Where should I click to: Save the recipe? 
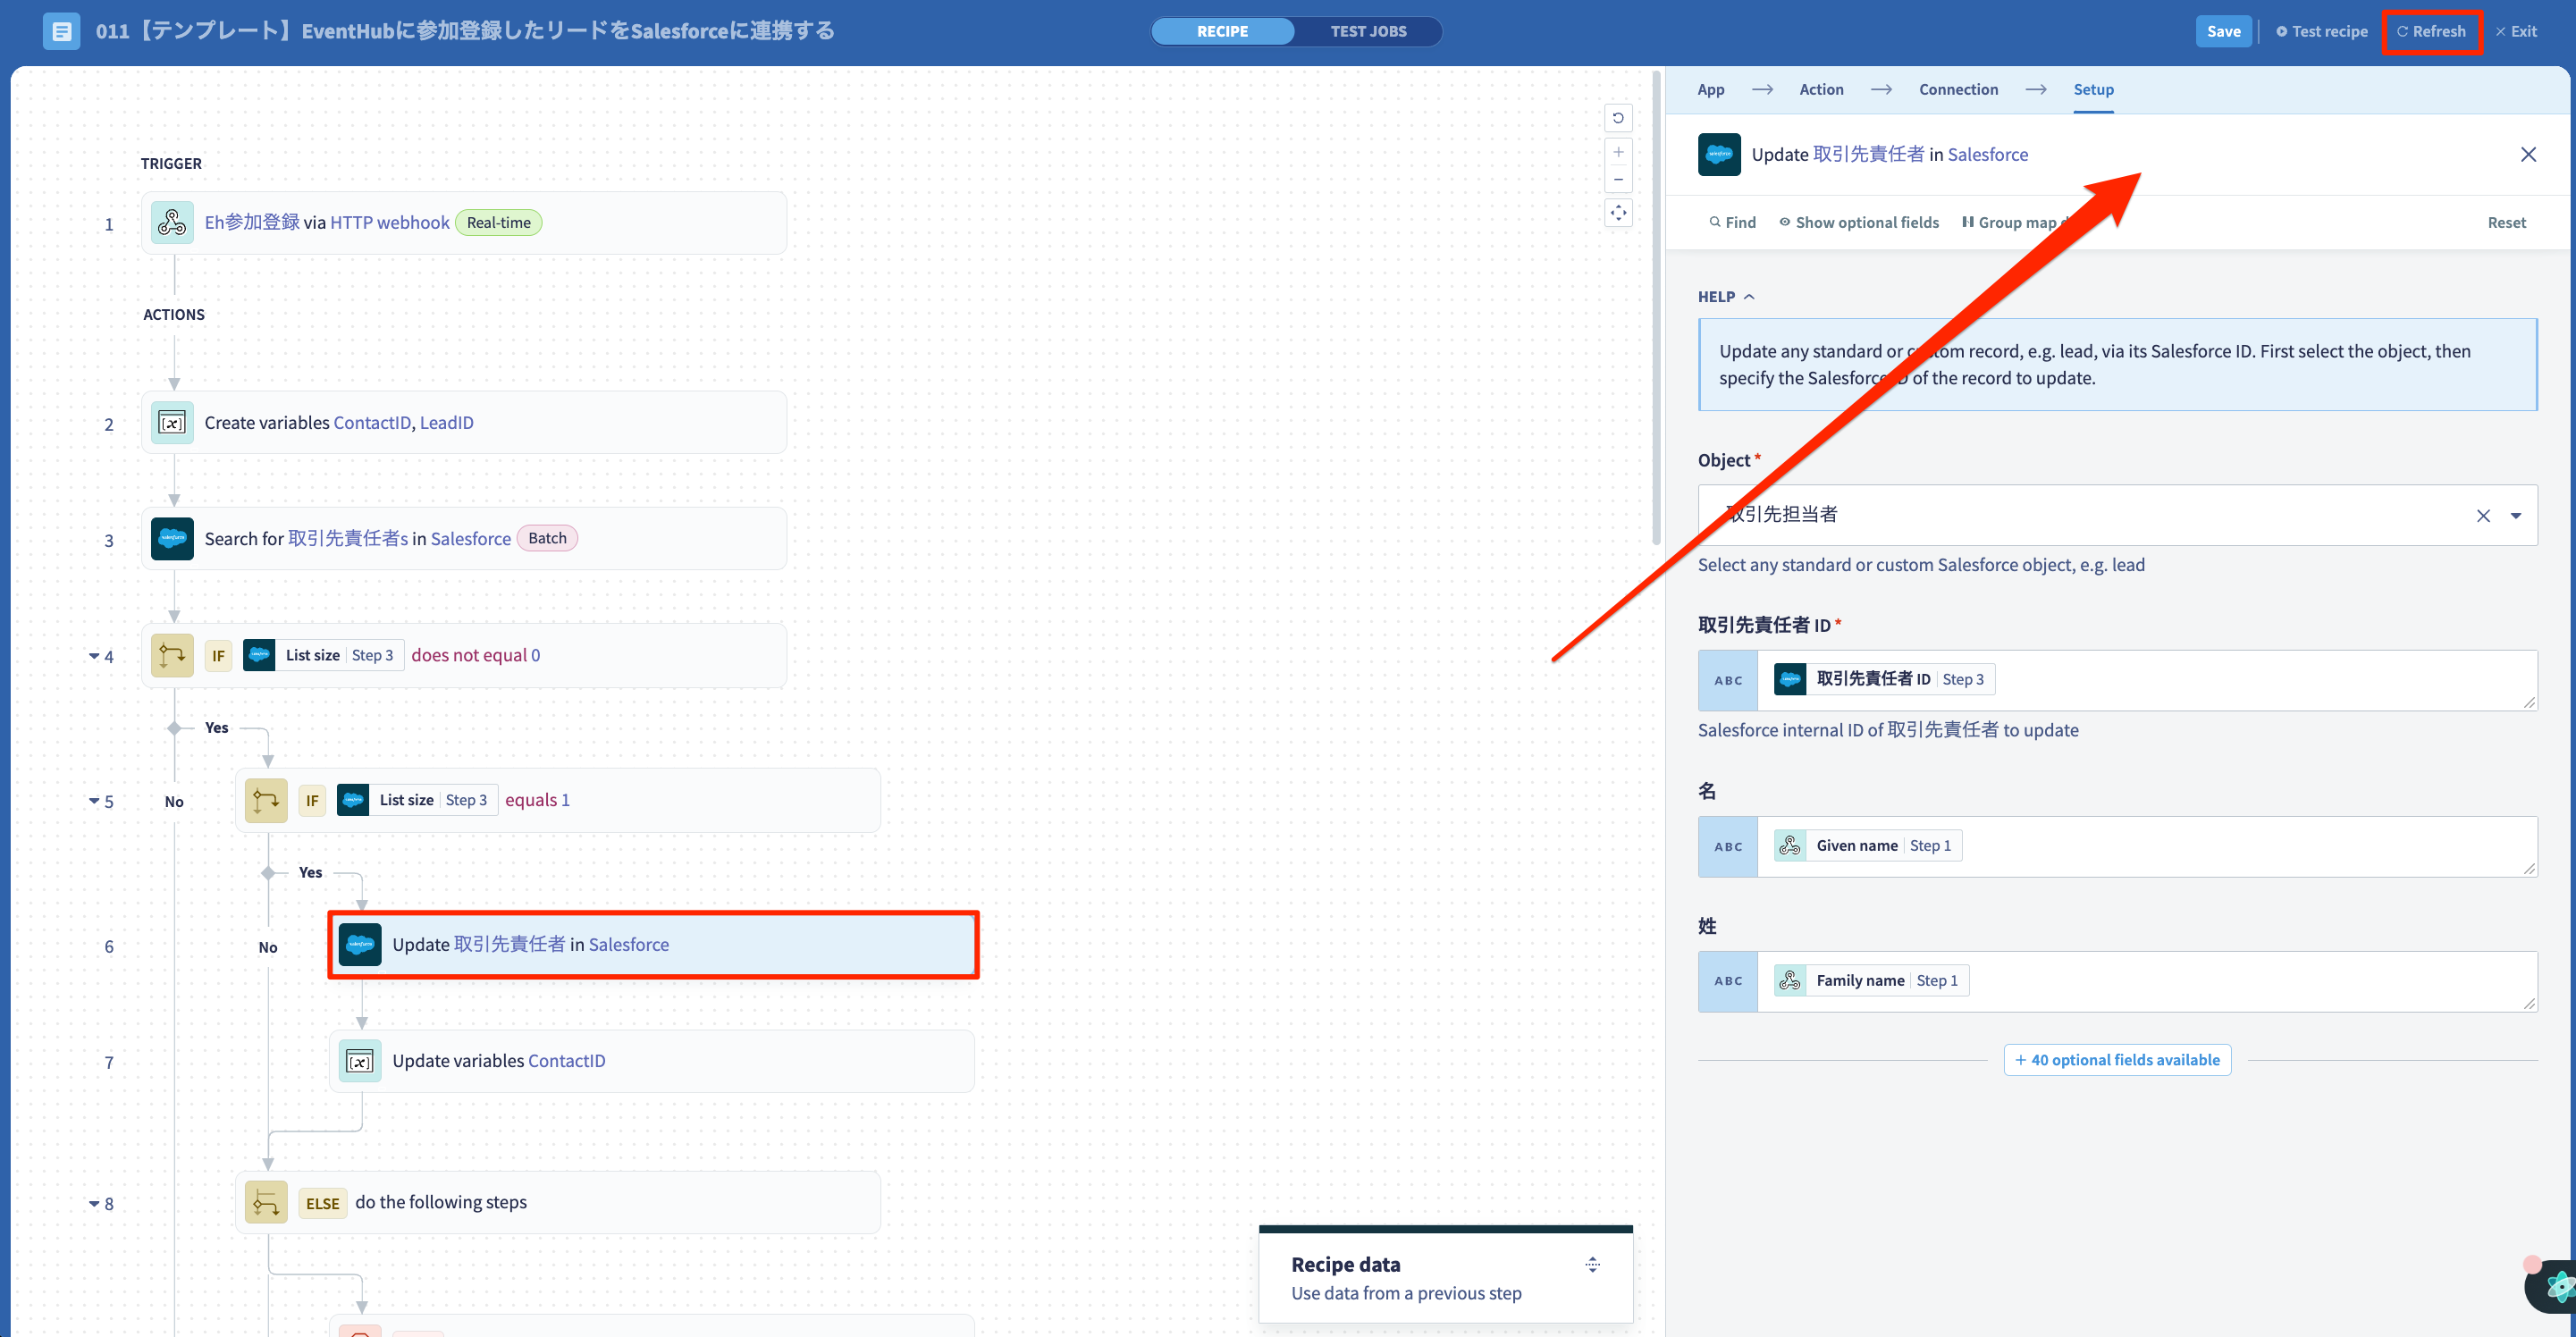point(2223,31)
